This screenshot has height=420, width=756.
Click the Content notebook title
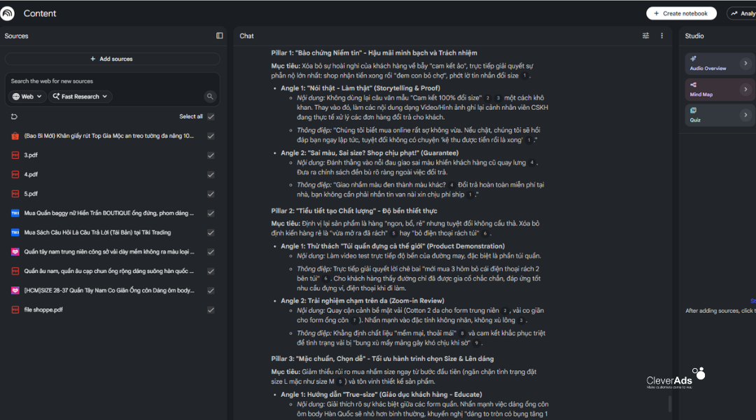coord(39,13)
